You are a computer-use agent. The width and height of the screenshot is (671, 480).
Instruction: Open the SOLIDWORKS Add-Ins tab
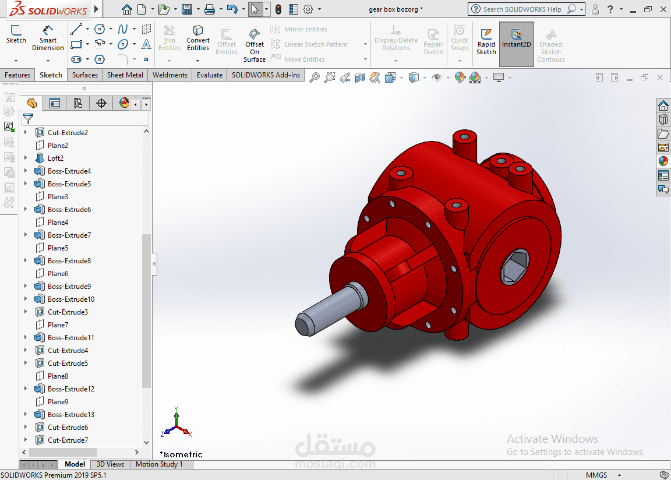[266, 75]
